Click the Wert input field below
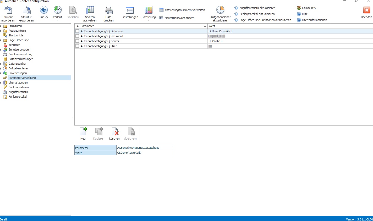 click(145, 153)
